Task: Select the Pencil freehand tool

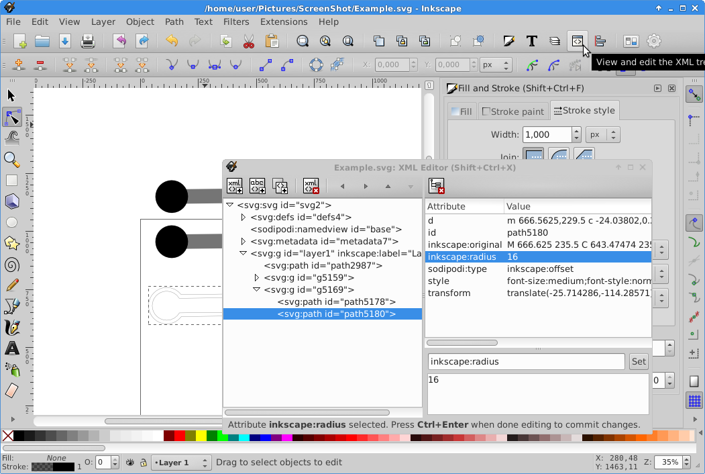Action: 11,285
